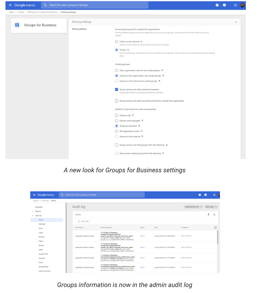Expand Reports arrow in Audit log sidebar
This screenshot has height=293, width=260.
(32, 211)
